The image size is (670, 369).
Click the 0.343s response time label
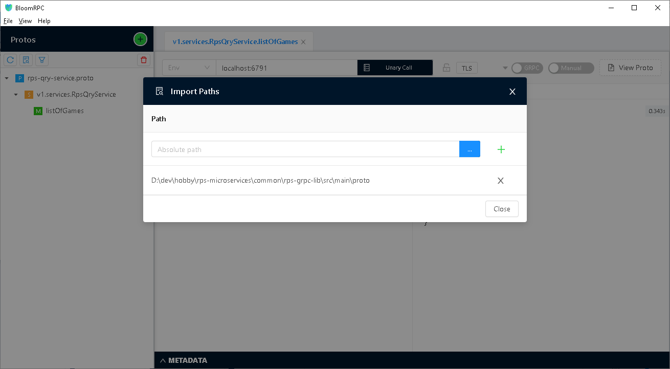[657, 111]
